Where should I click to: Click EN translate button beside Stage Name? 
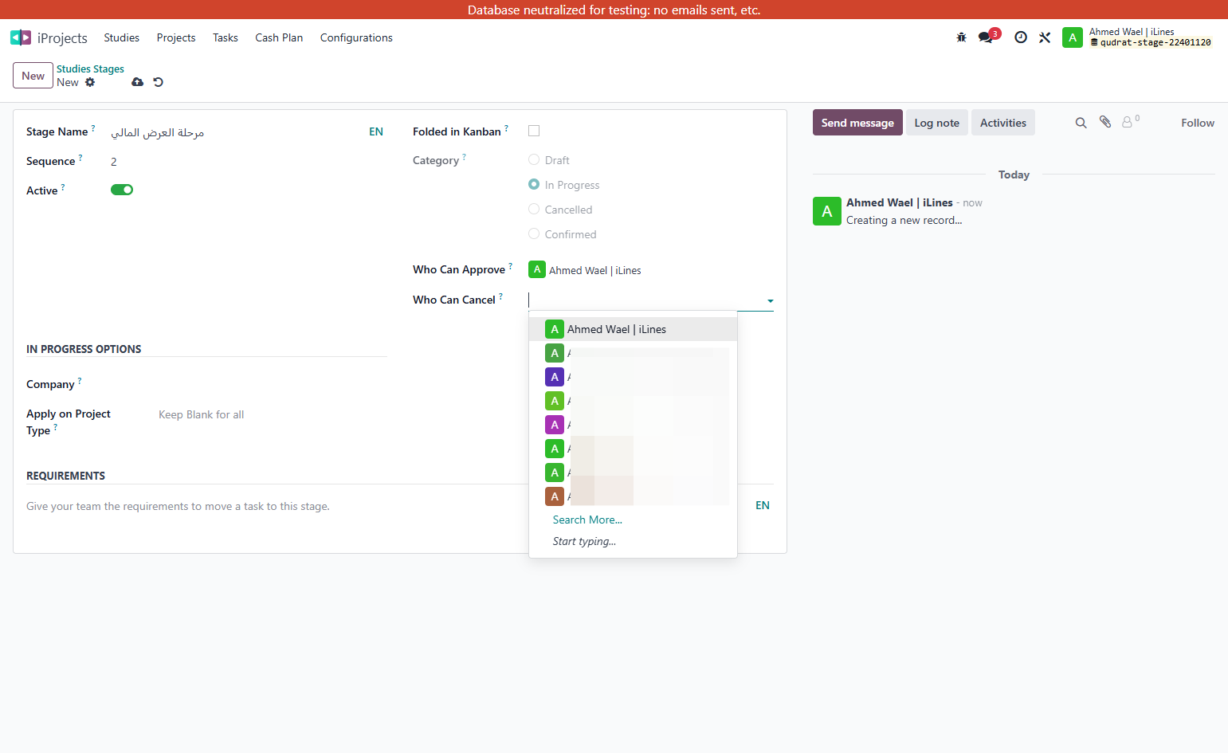point(376,131)
